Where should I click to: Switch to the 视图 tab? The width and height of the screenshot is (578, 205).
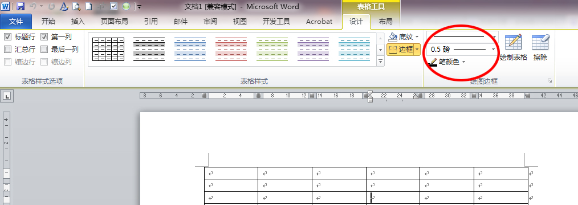239,22
